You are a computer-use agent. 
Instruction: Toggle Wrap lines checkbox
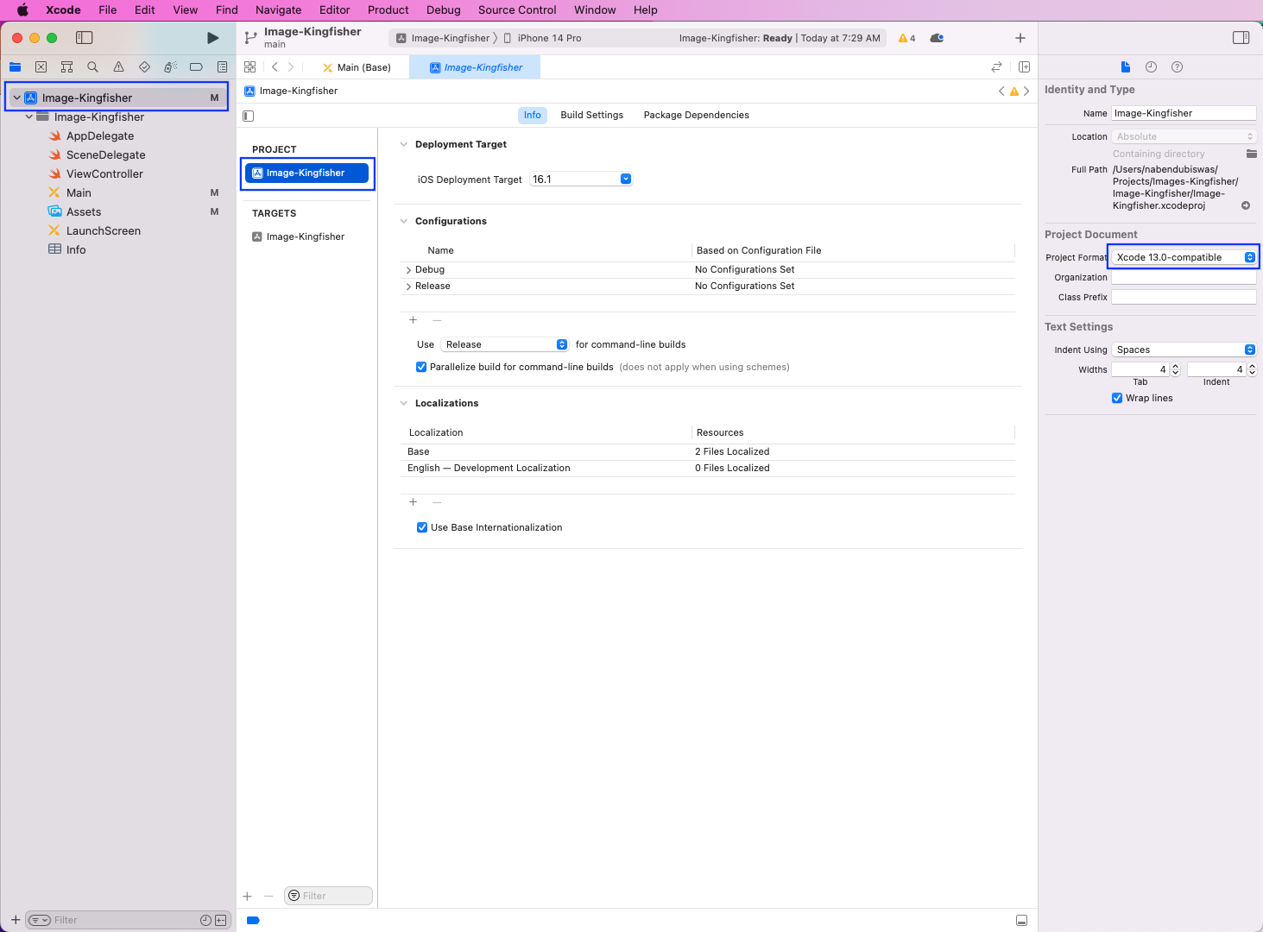point(1117,398)
